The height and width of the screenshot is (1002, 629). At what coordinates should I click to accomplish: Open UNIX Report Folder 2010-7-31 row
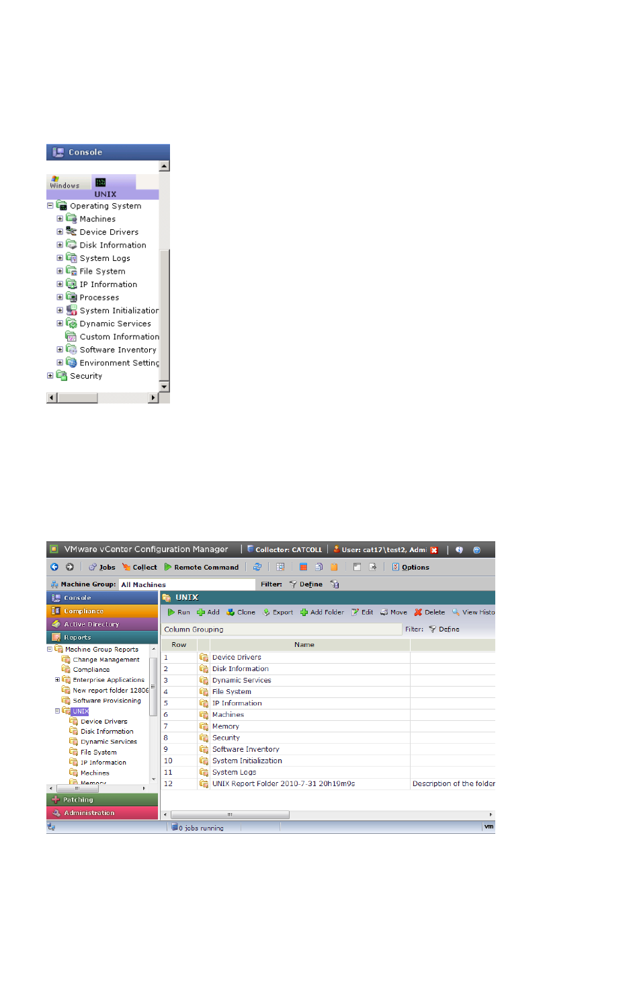point(284,784)
